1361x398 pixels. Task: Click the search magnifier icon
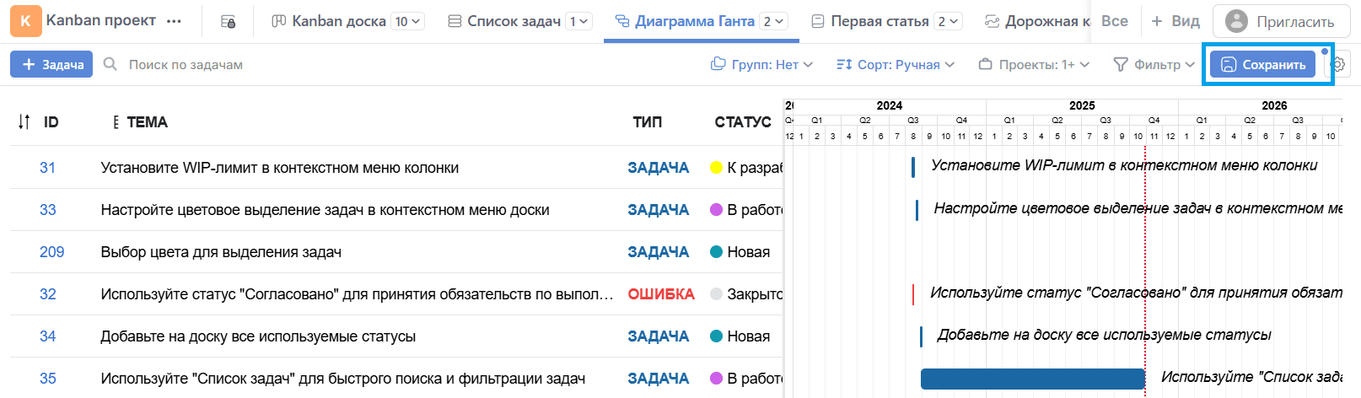pos(110,64)
